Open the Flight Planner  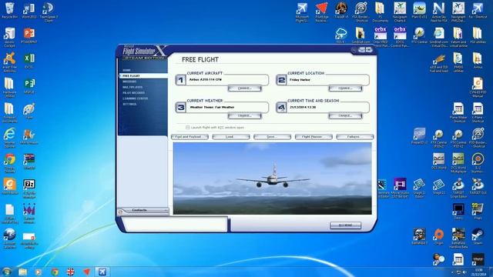314,137
